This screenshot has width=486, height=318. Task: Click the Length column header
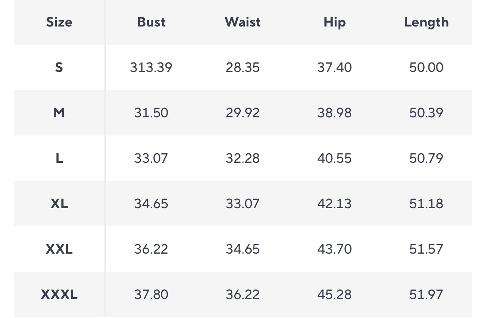click(426, 22)
